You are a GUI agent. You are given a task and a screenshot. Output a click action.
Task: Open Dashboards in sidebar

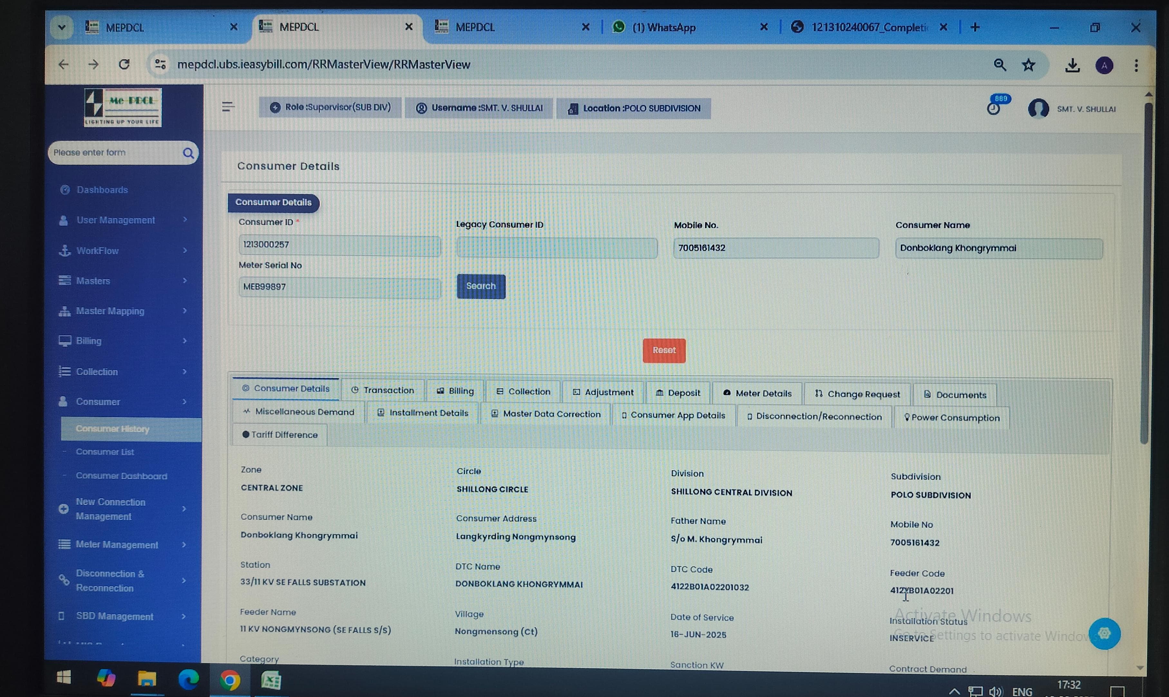pyautogui.click(x=102, y=190)
